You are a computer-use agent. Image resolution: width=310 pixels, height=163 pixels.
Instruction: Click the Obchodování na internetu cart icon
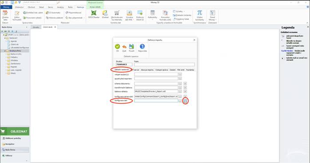(x=117, y=13)
